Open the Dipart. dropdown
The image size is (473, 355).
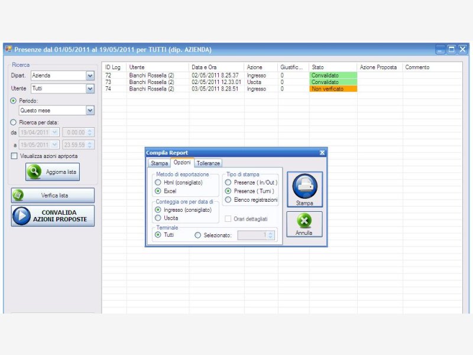click(90, 76)
